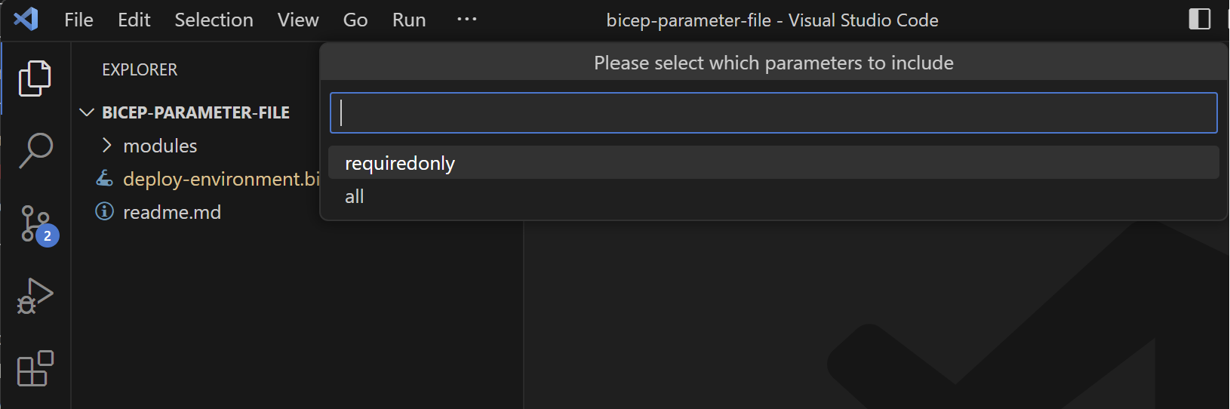Choose the all parameters option

click(x=773, y=196)
